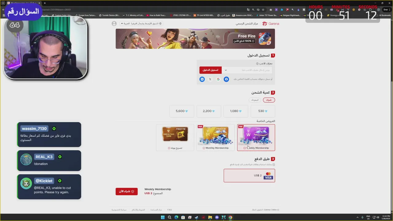This screenshot has height=221, width=393.
Task: Select the purchase (شراء) option
Action: point(269,100)
